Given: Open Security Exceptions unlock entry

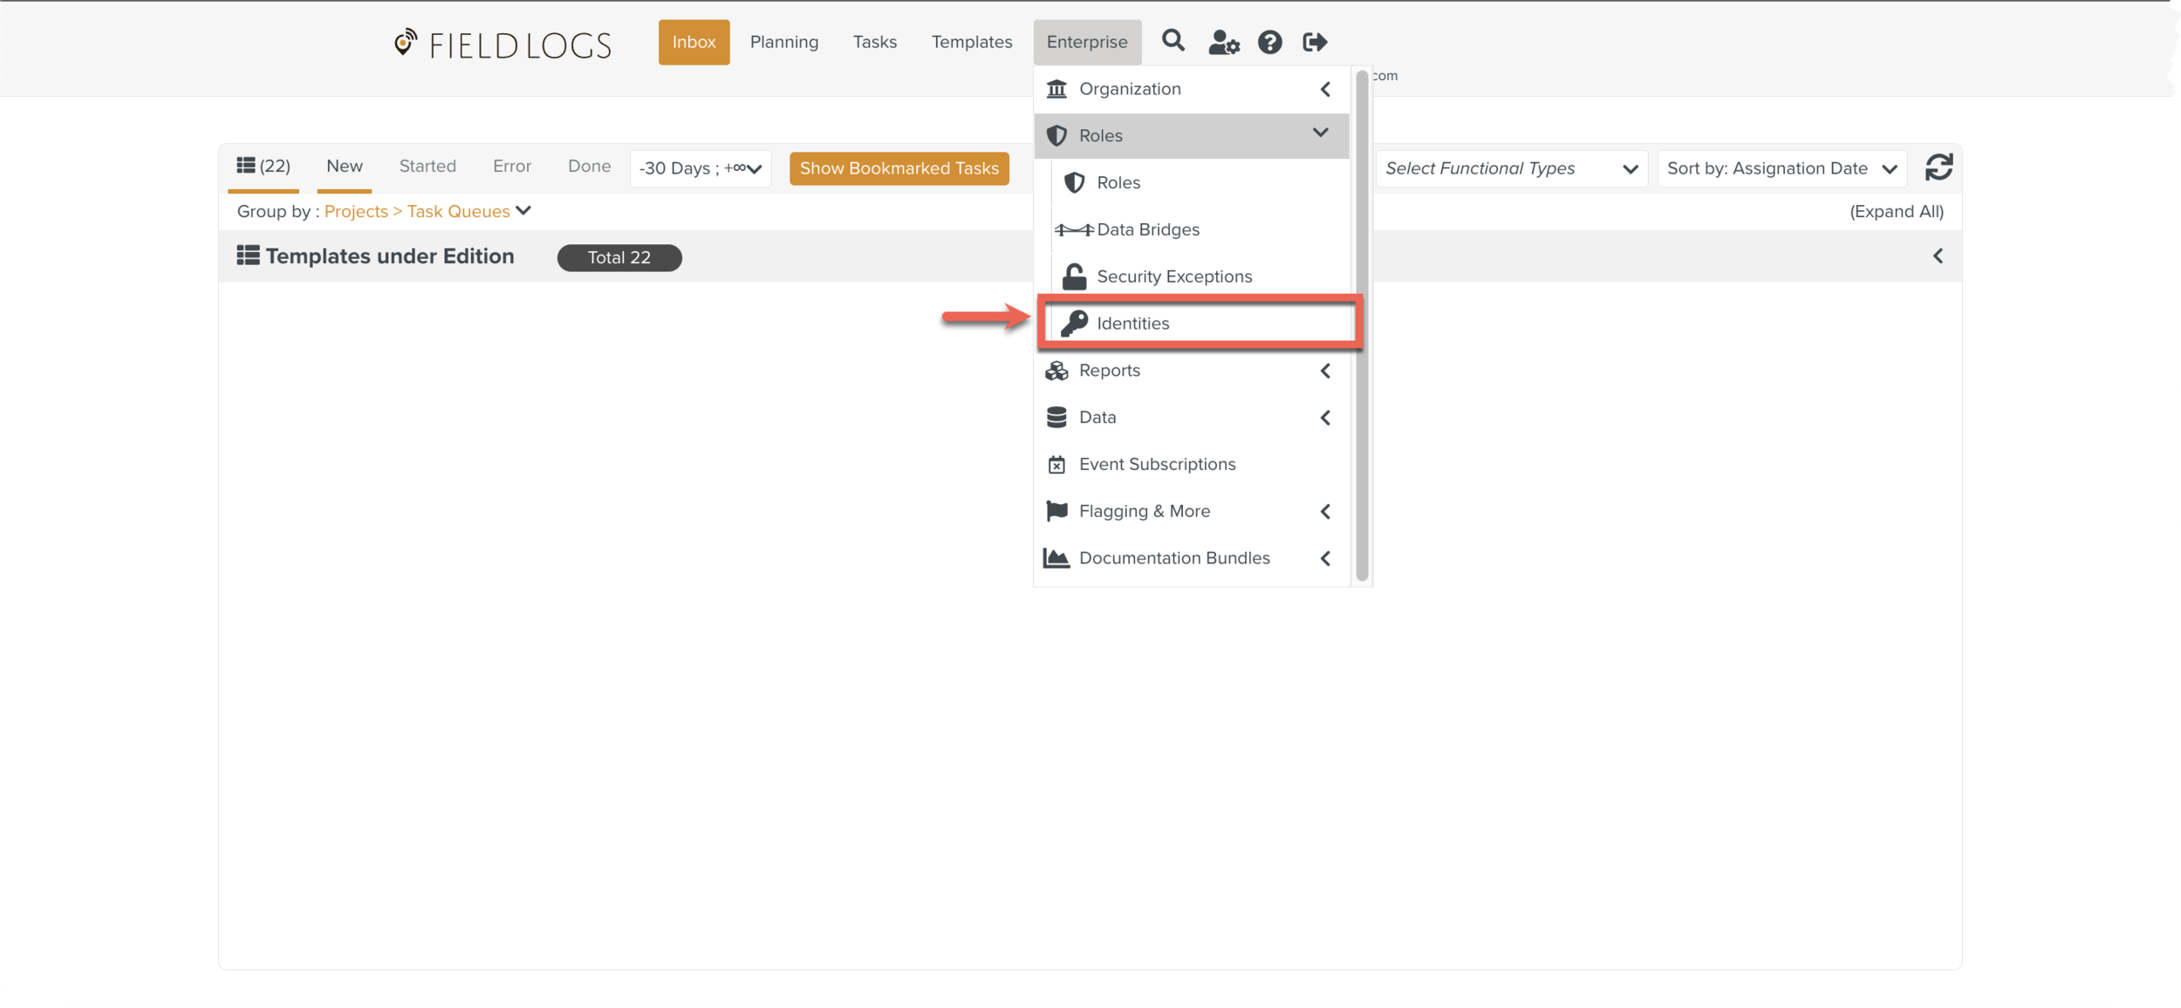Looking at the screenshot, I should tap(1173, 276).
